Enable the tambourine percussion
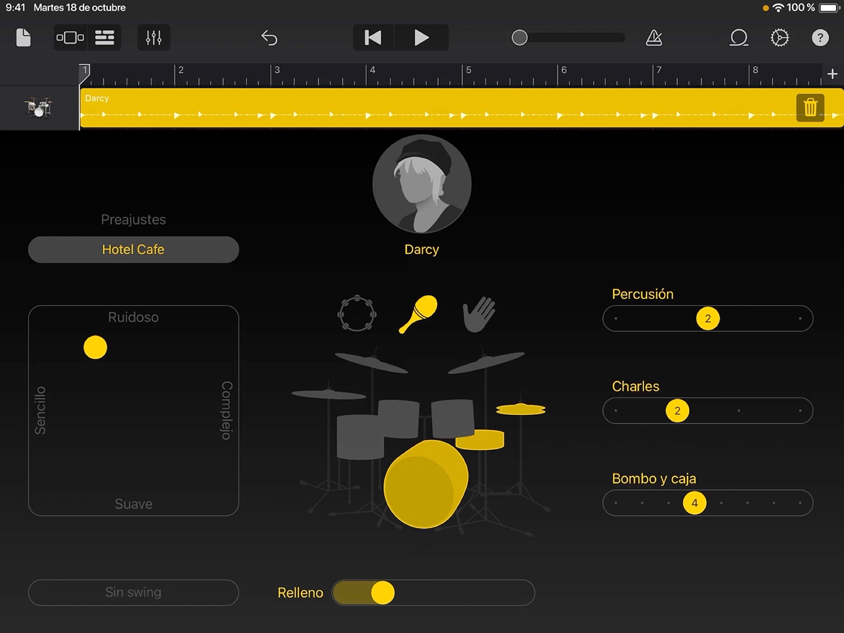This screenshot has width=844, height=633. (357, 313)
